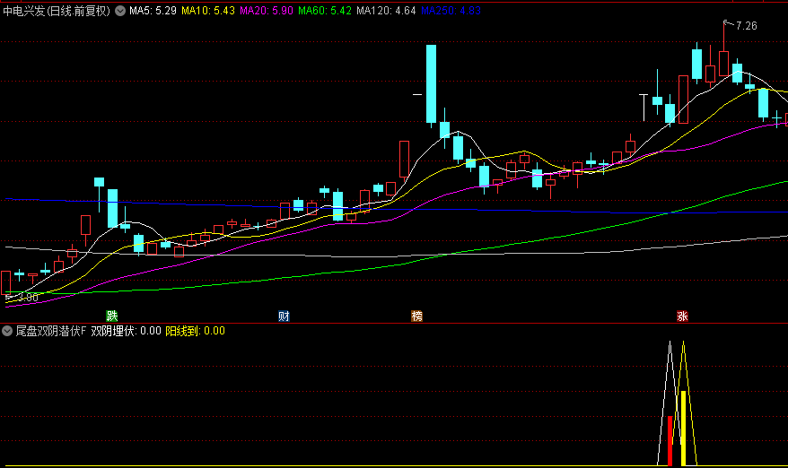Select the MA20: 5.90 label
The image size is (788, 468).
tap(267, 11)
